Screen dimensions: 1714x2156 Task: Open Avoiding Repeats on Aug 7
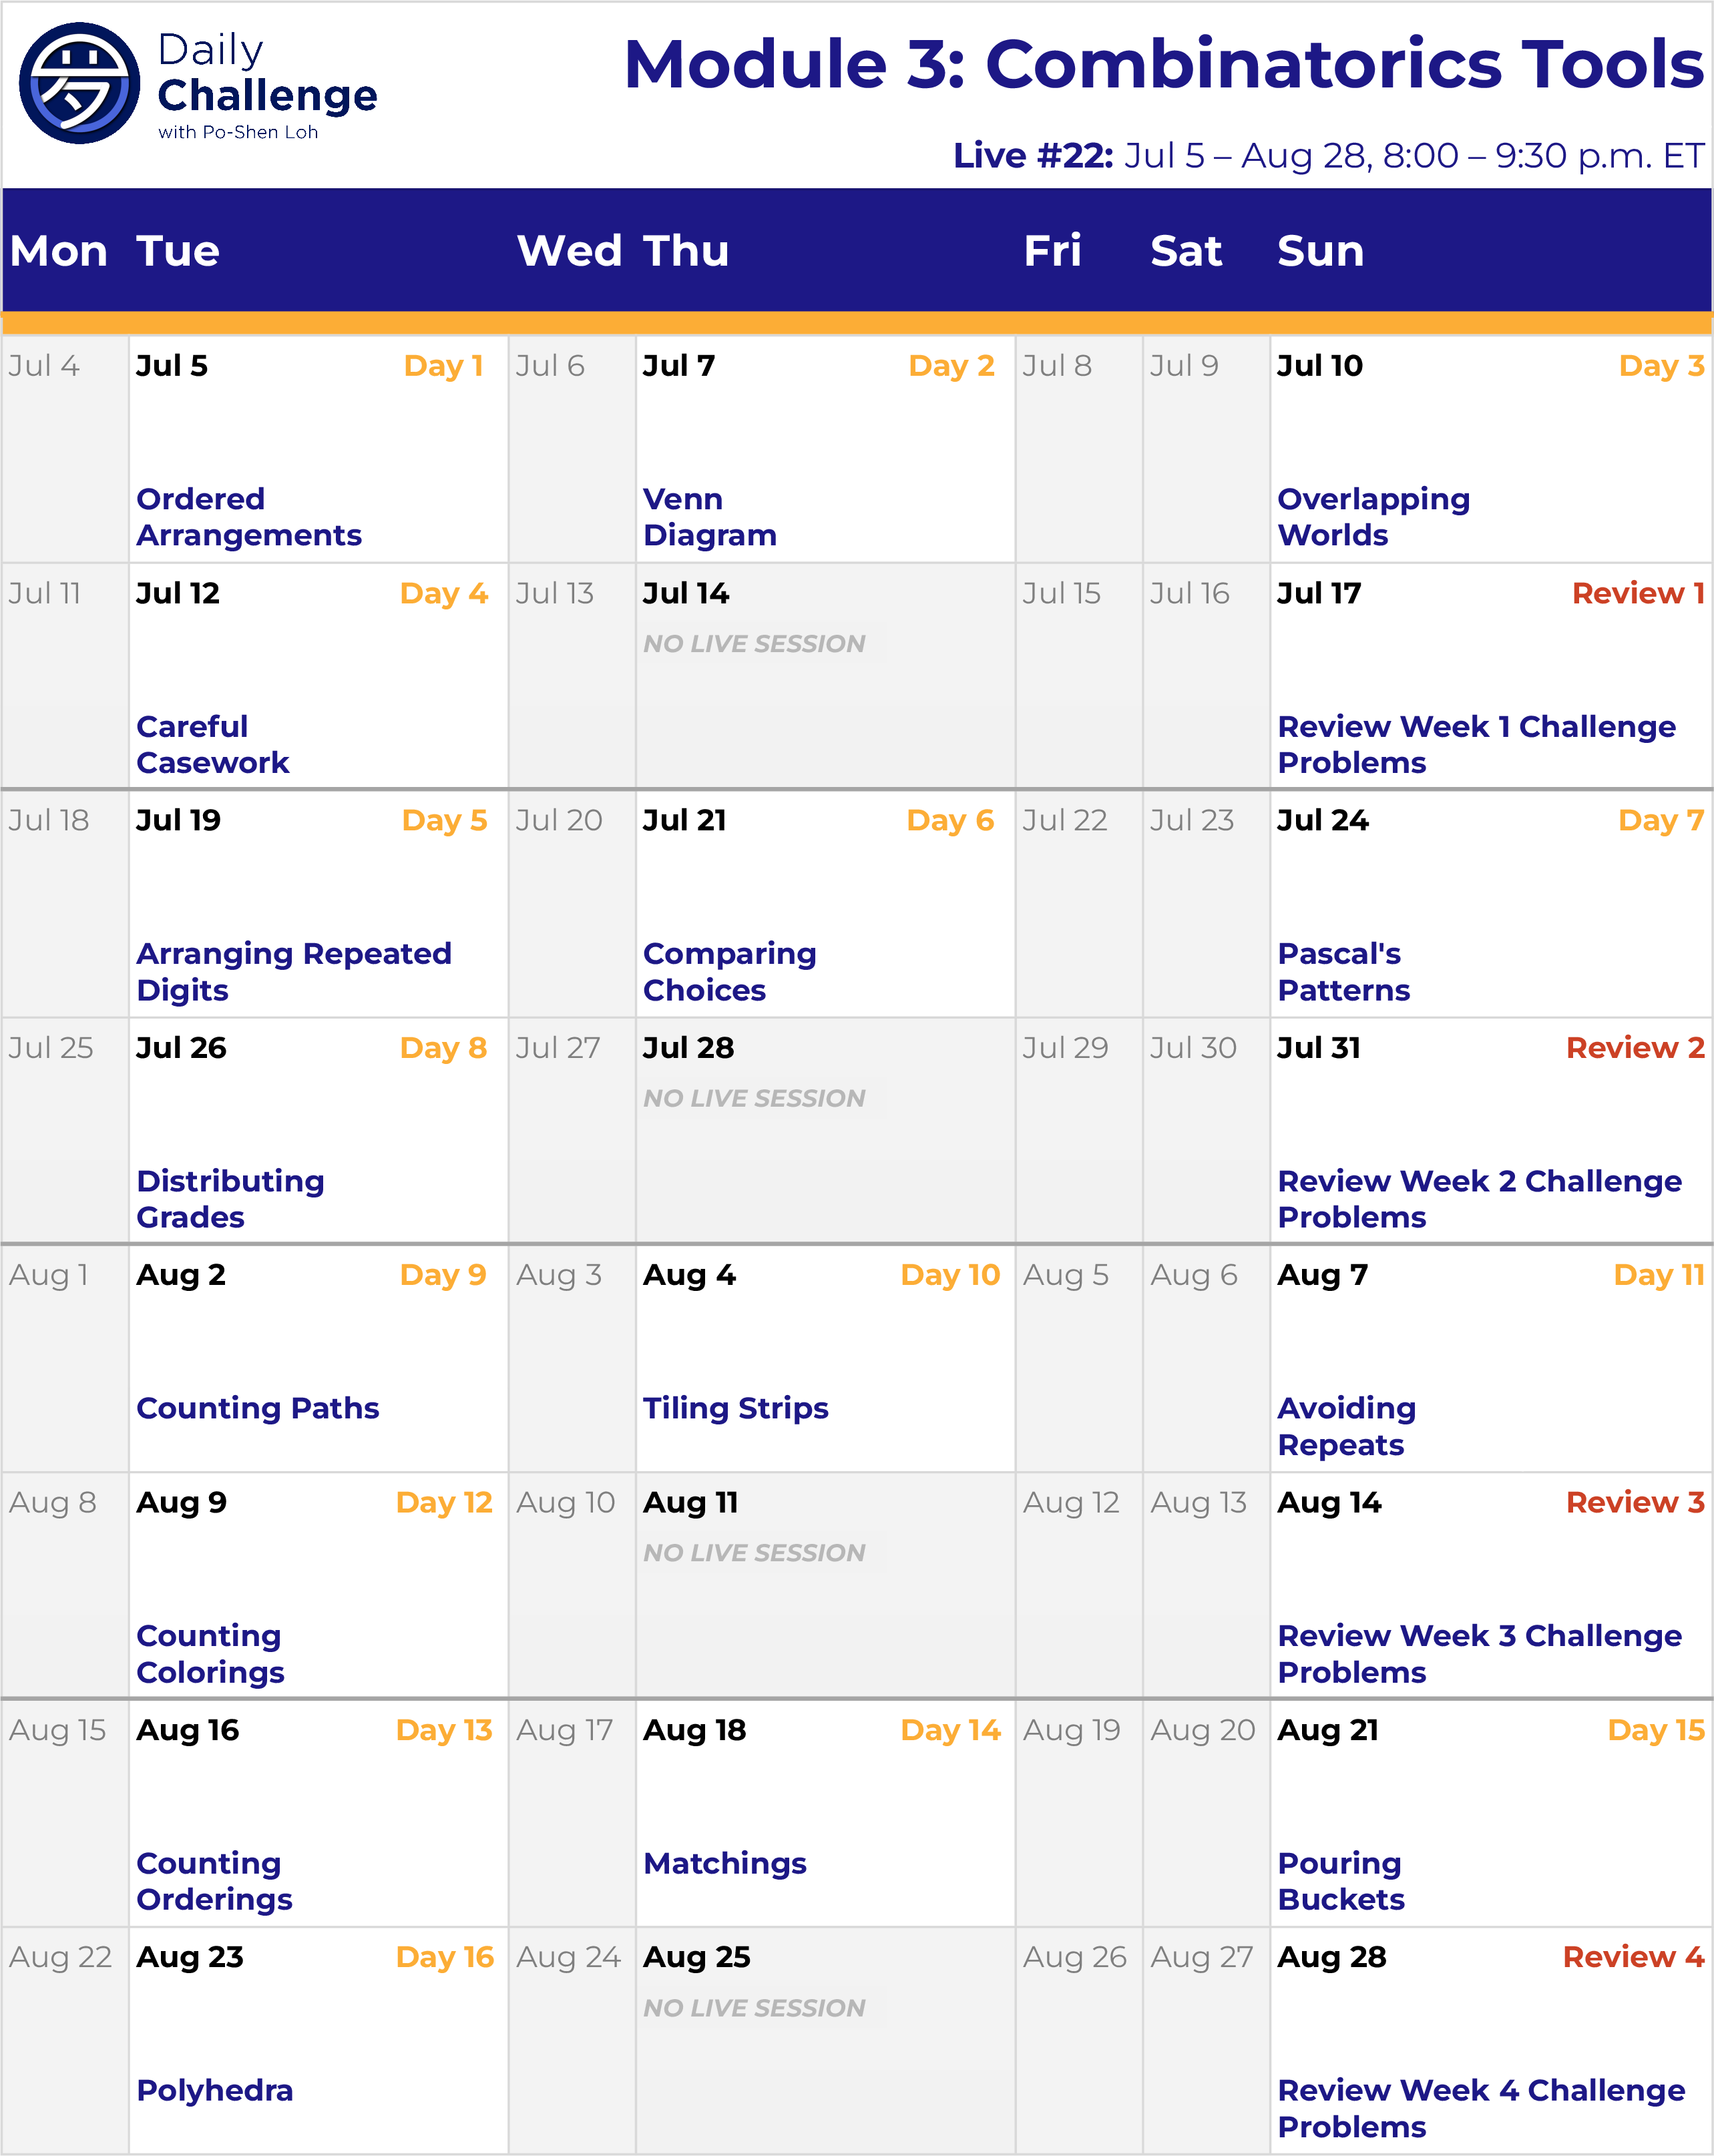pos(1346,1426)
